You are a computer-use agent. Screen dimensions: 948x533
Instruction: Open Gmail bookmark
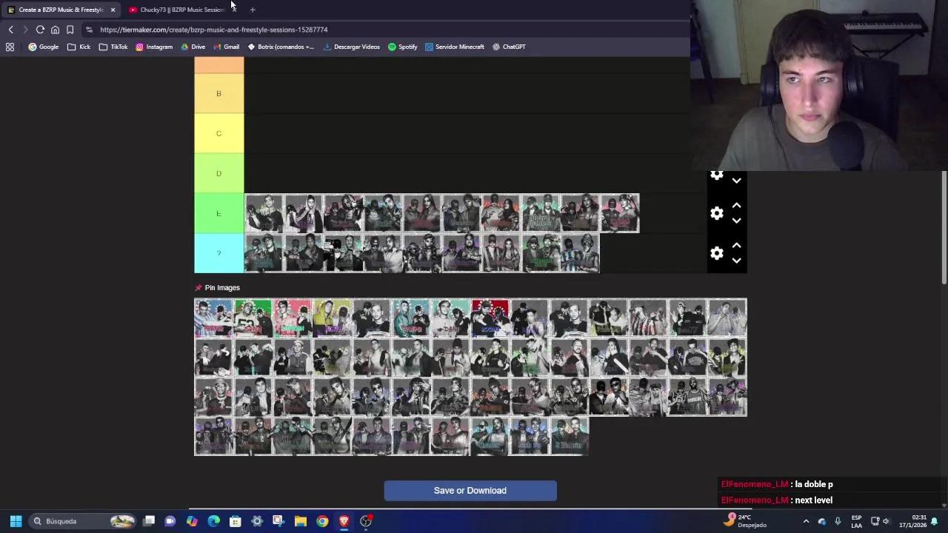tap(226, 47)
